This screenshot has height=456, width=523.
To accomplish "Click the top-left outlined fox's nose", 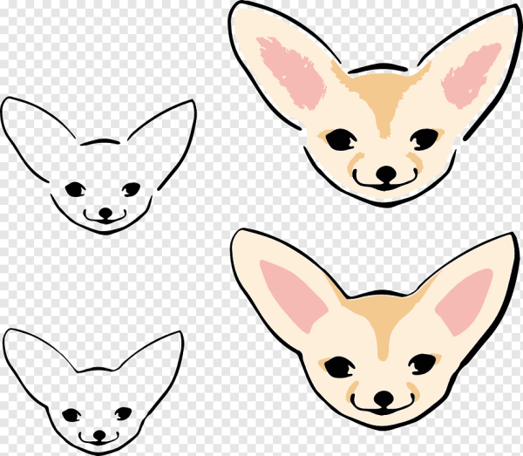I will point(105,212).
